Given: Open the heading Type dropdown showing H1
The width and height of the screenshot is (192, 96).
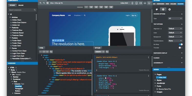Looking at the screenshot, I should tap(175, 18).
